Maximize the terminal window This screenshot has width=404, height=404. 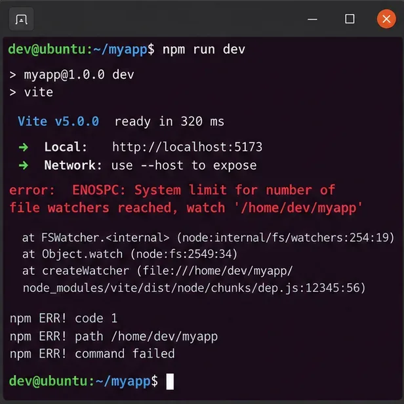tap(350, 19)
